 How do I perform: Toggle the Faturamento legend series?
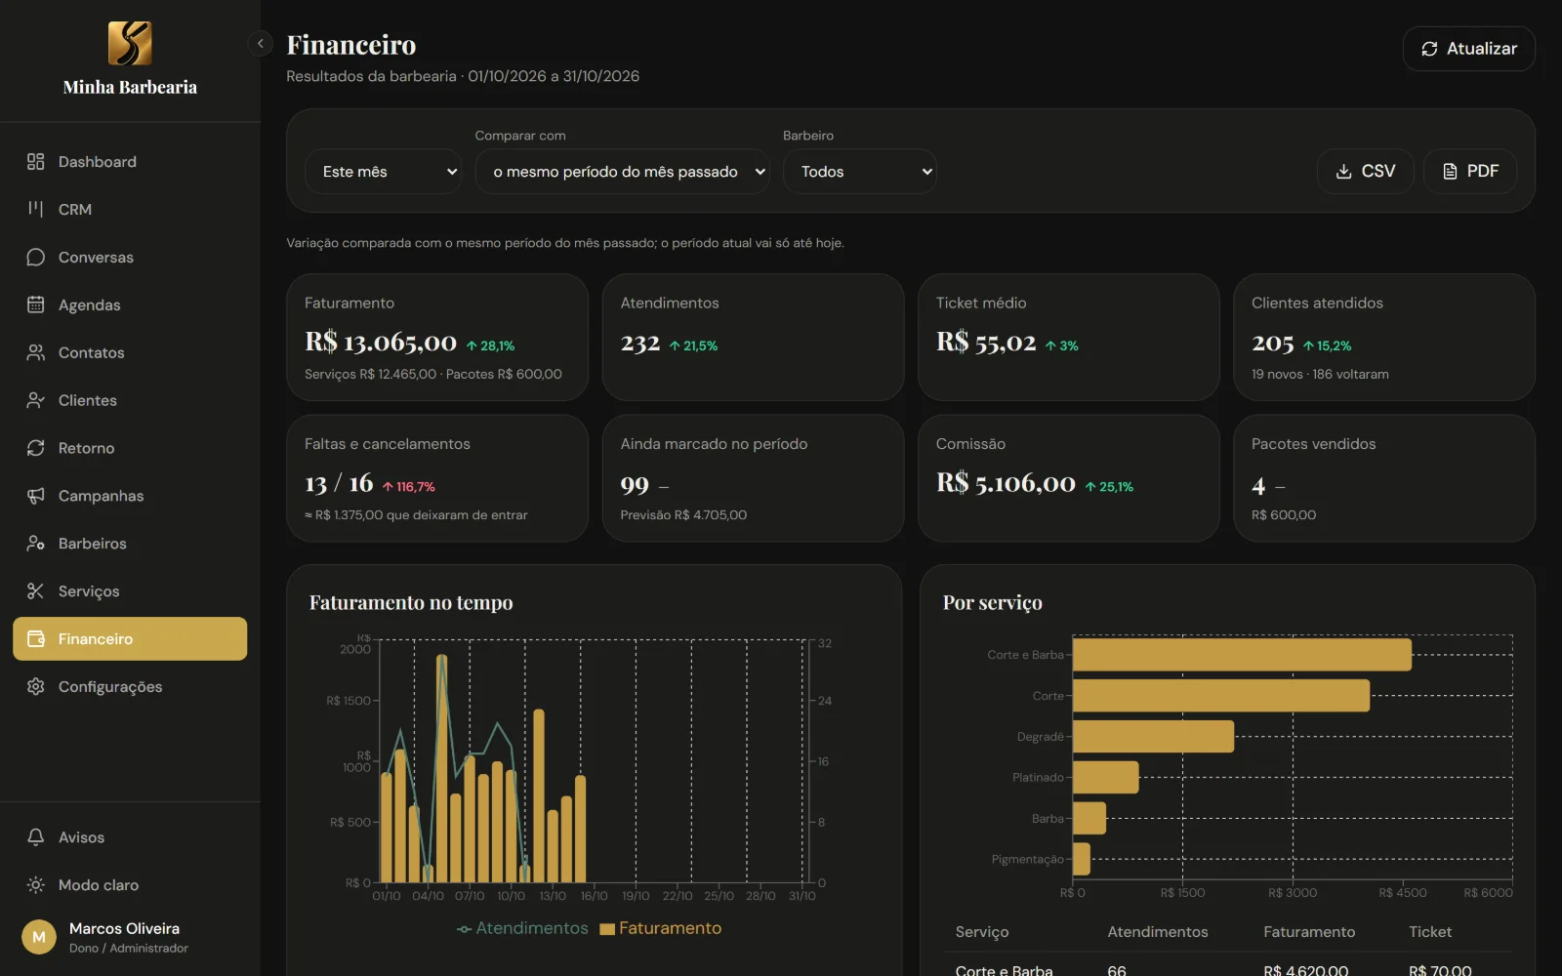click(x=661, y=928)
